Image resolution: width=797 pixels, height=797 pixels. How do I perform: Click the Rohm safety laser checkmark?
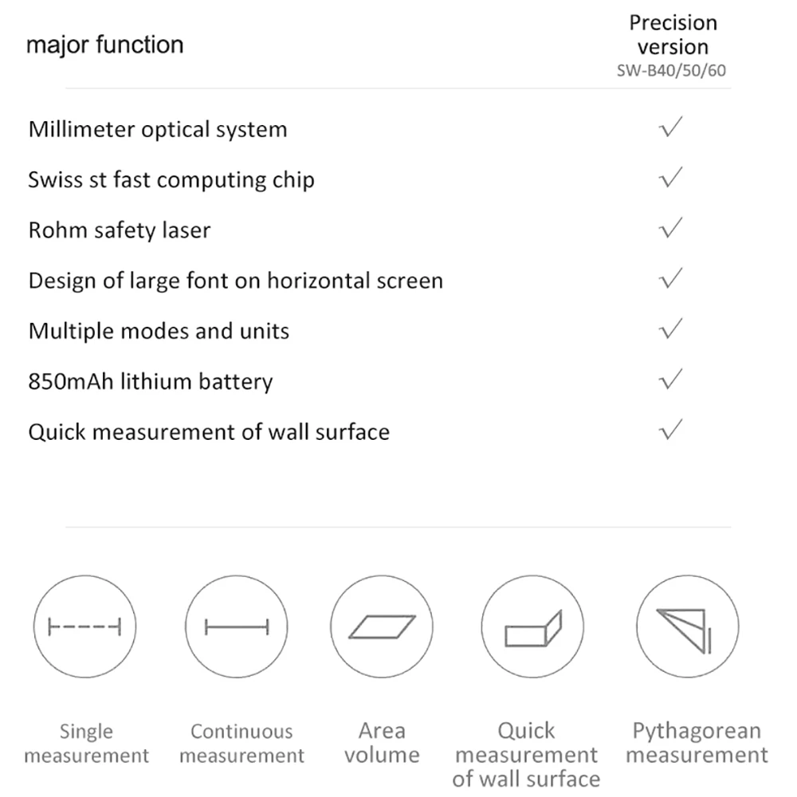pyautogui.click(x=672, y=229)
